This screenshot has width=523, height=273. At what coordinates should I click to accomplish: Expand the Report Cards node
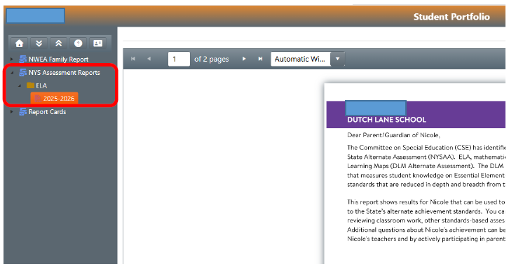pos(12,112)
